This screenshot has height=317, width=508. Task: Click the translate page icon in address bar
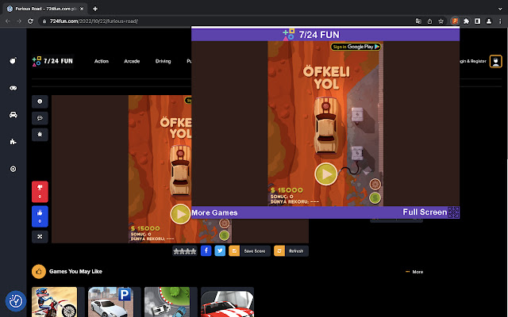point(418,21)
